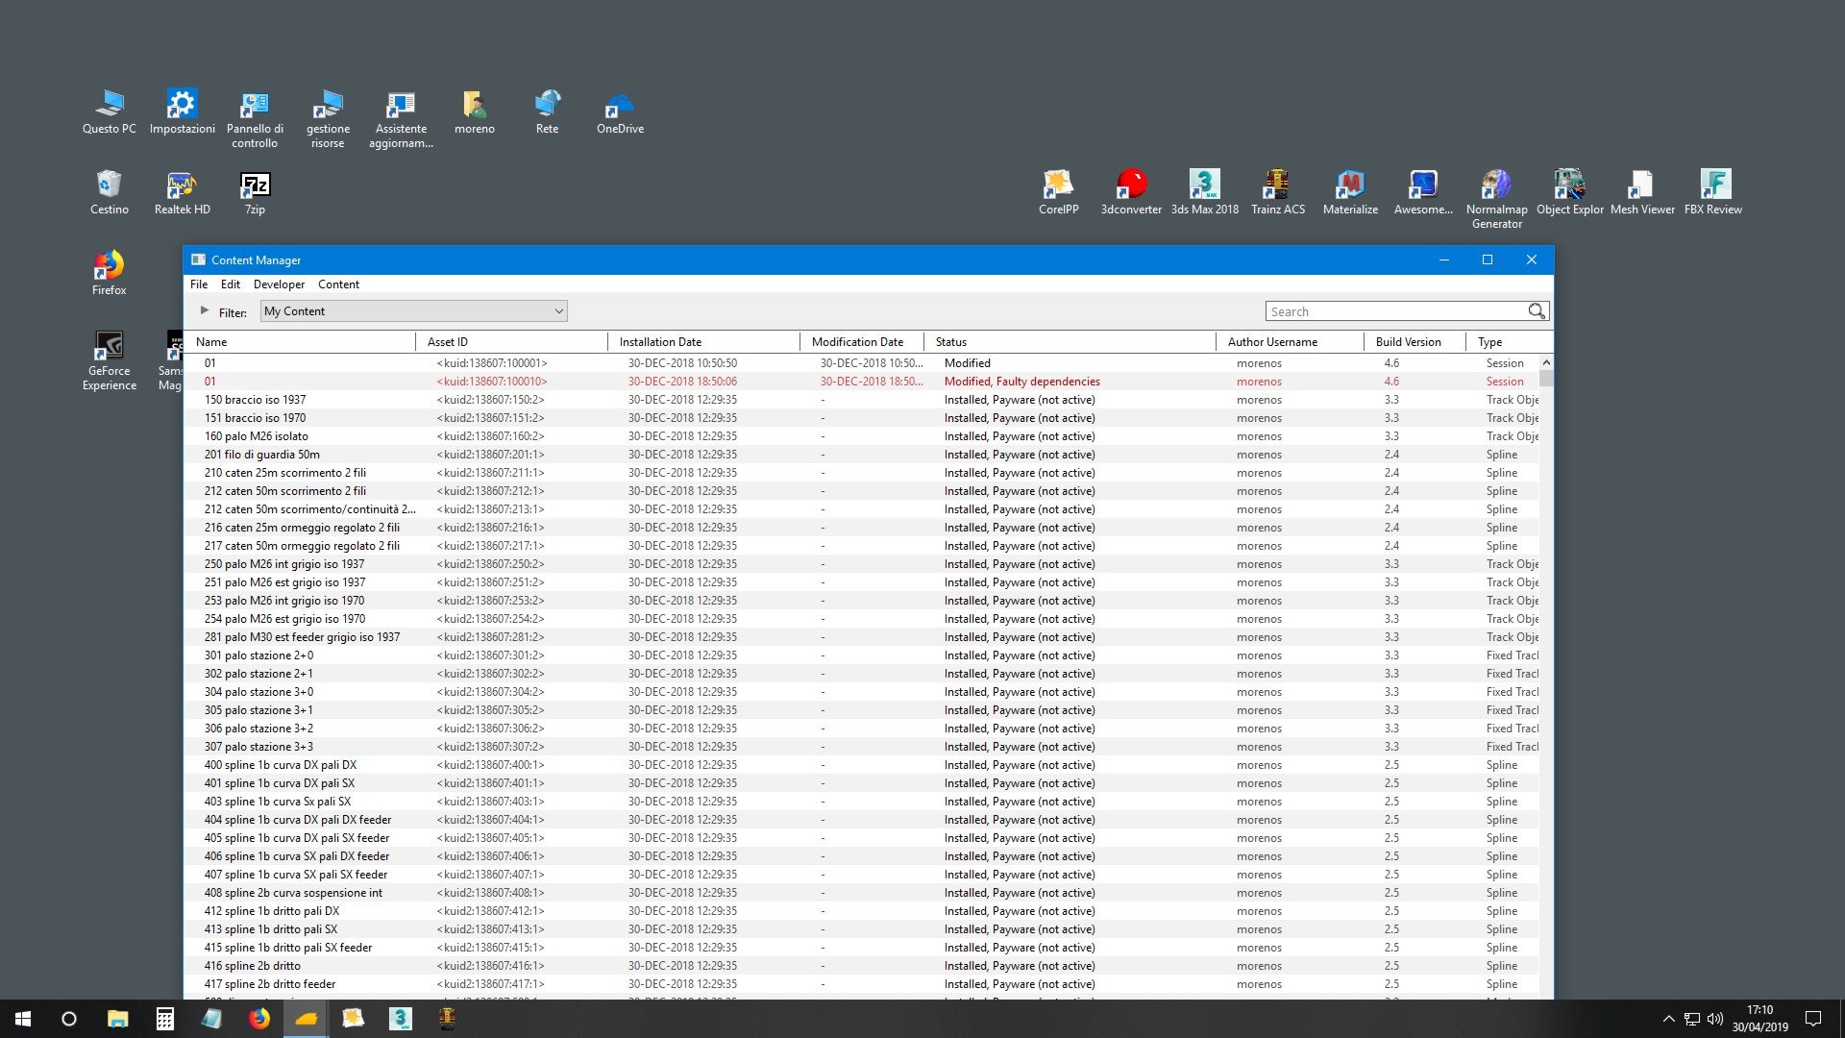Select row 301 palo stazione 2+0
1845x1038 pixels.
click(x=862, y=655)
